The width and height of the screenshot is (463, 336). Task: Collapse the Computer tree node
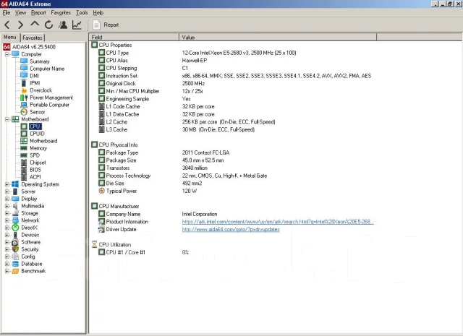click(7, 54)
